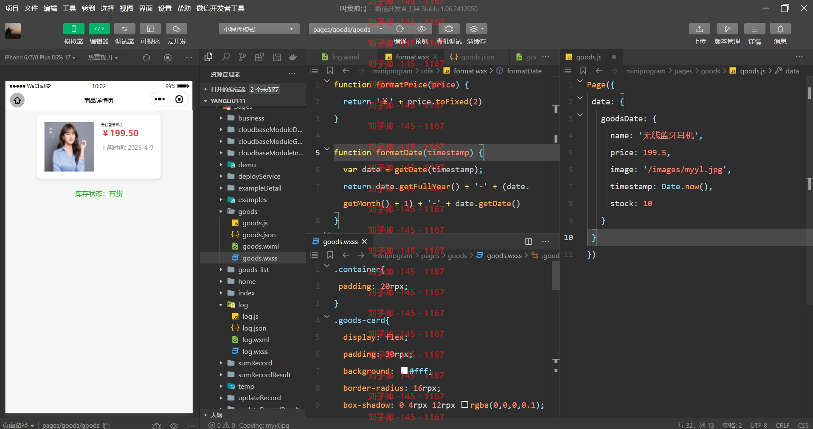Click the simulator stop icon
The width and height of the screenshot is (813, 429).
point(168,58)
